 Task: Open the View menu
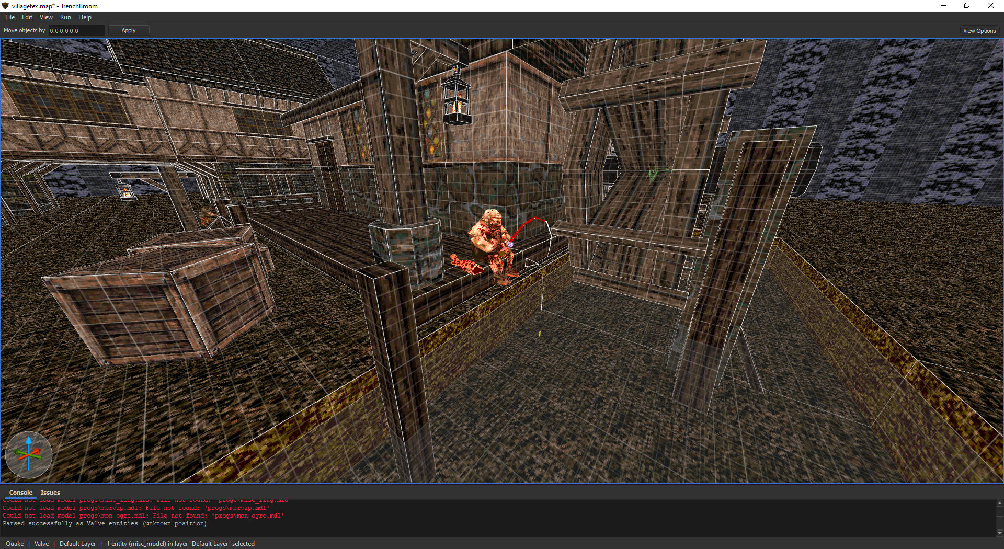[x=46, y=17]
